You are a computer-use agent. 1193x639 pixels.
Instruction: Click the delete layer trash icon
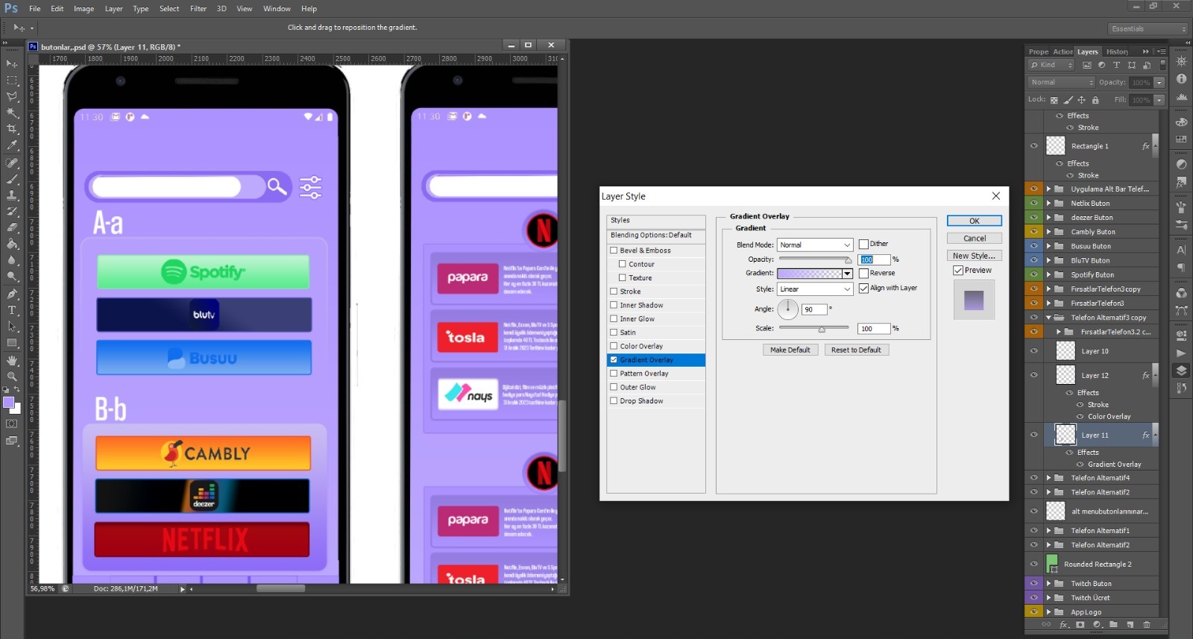click(x=1147, y=625)
